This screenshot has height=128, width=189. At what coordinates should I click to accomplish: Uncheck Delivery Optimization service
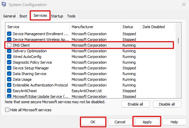coord(9,51)
